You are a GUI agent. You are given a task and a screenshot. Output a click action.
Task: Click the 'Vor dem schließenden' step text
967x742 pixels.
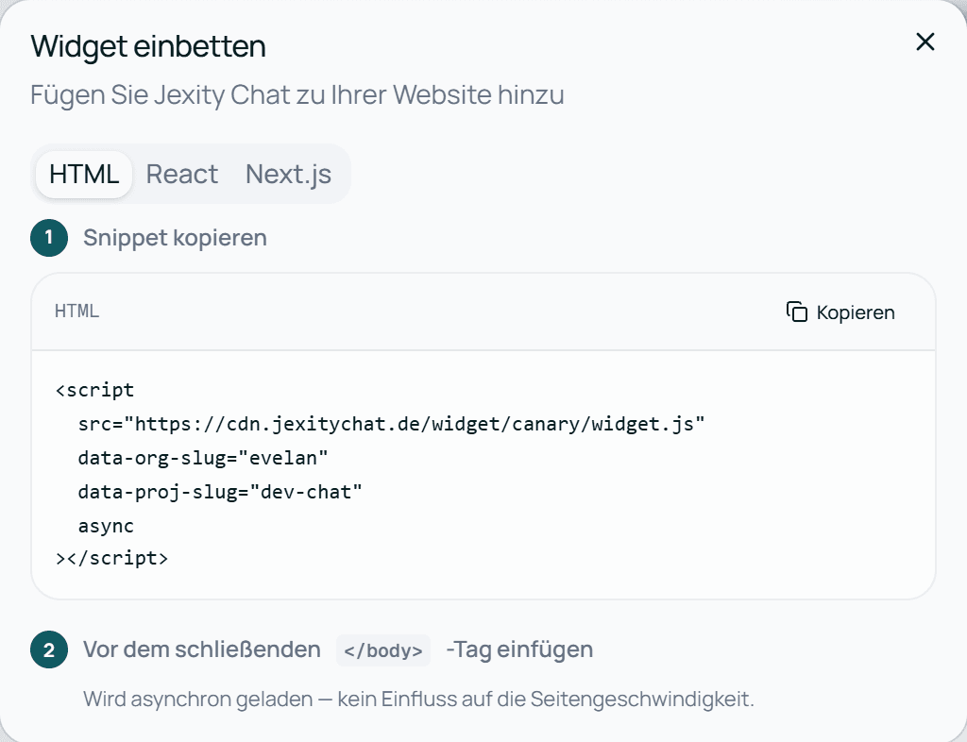[x=202, y=649]
